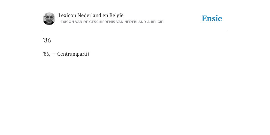Click the word LEXICON in gray subtitle
This screenshot has height=135, width=270.
coord(66,22)
